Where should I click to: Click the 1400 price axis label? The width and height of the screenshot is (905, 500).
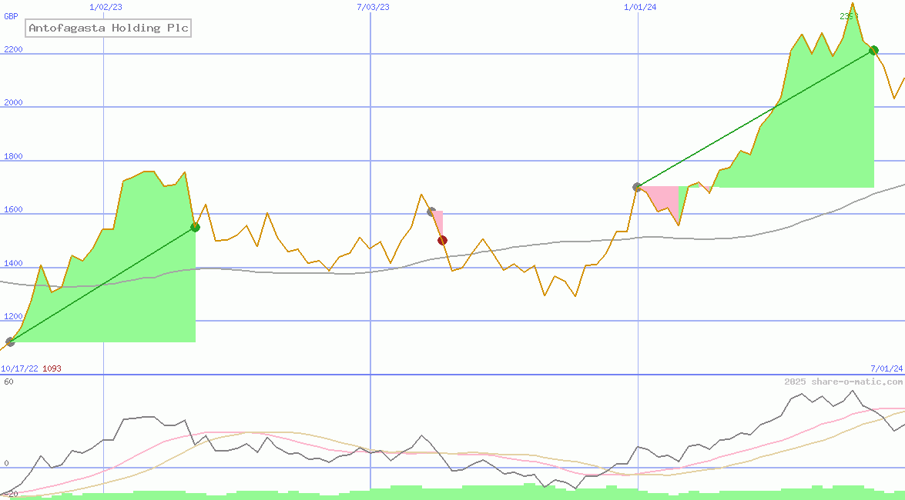click(x=13, y=263)
